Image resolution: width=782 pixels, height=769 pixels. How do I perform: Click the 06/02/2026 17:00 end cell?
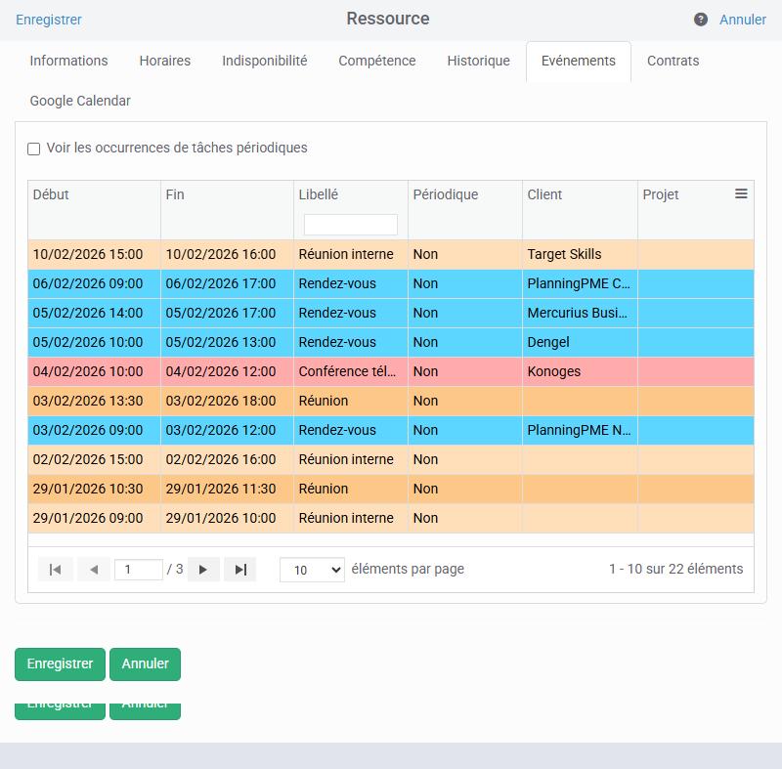(227, 283)
